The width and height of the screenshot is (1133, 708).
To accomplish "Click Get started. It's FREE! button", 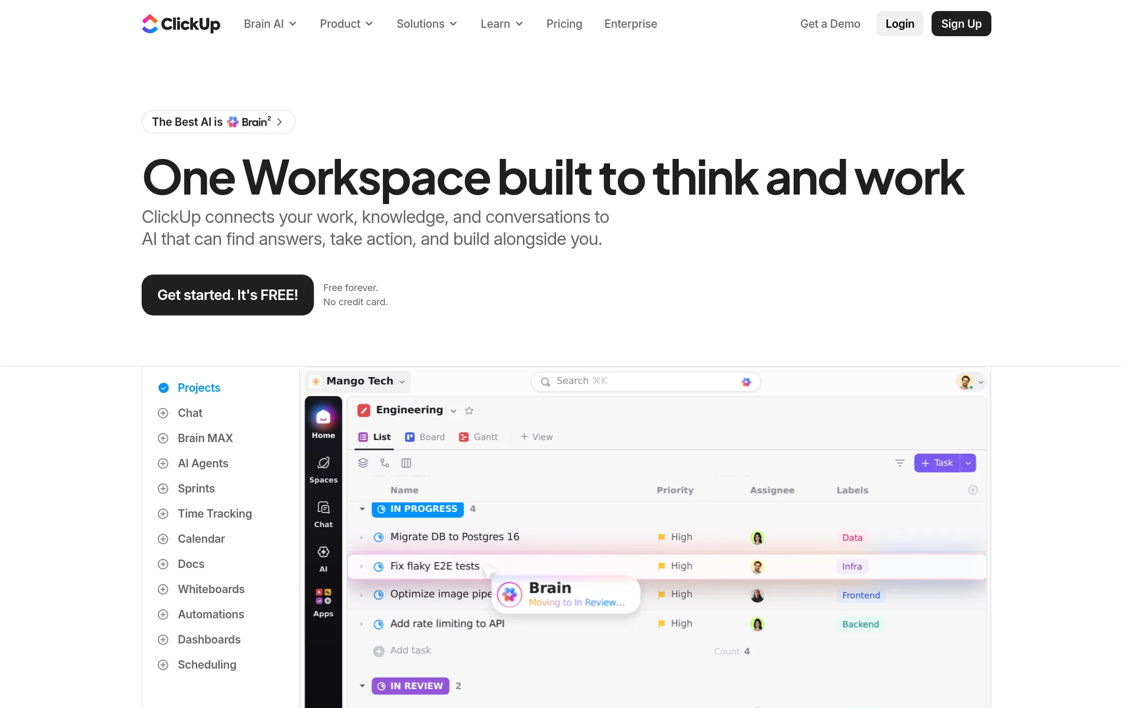I will (x=228, y=295).
